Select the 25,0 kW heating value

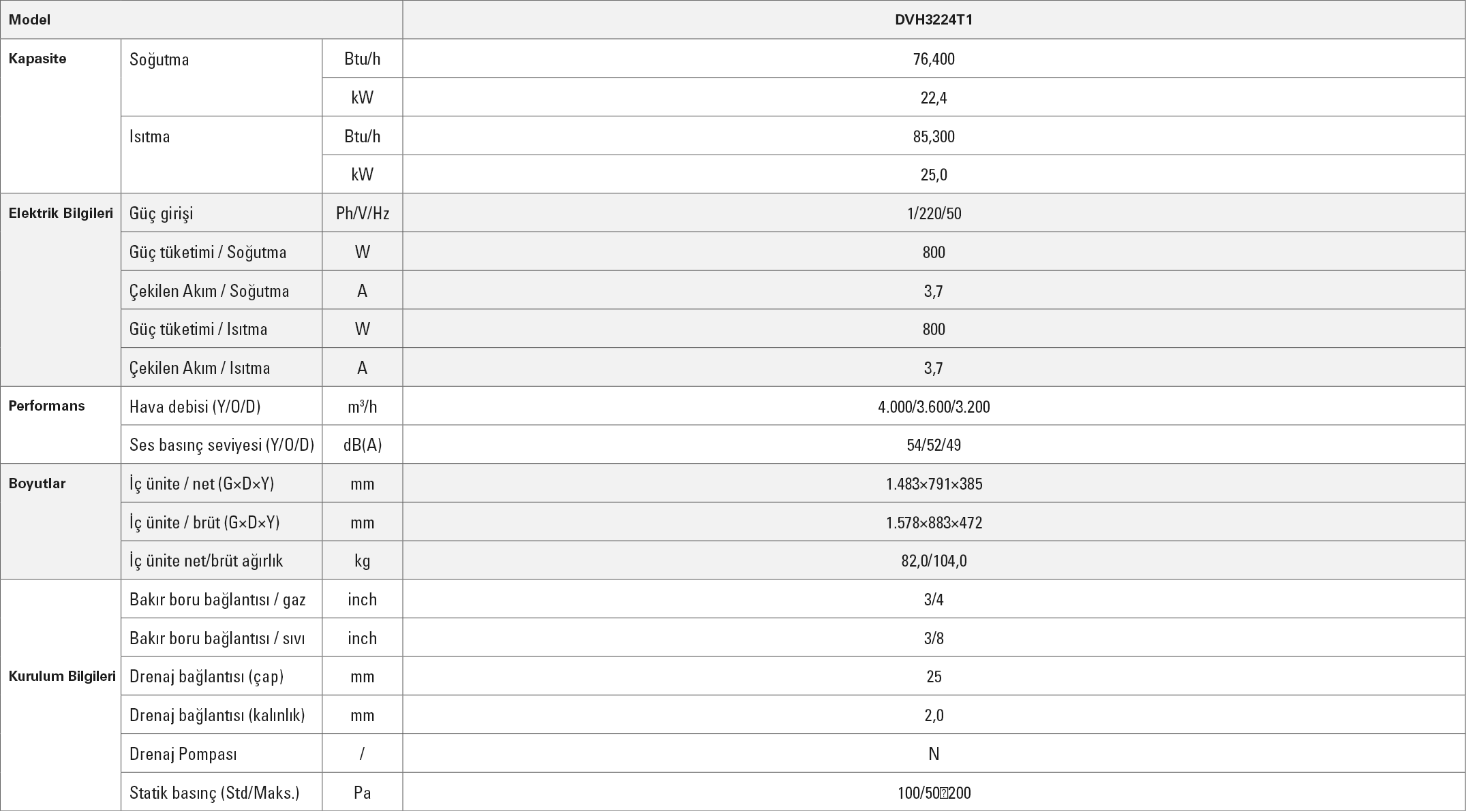pos(933,175)
